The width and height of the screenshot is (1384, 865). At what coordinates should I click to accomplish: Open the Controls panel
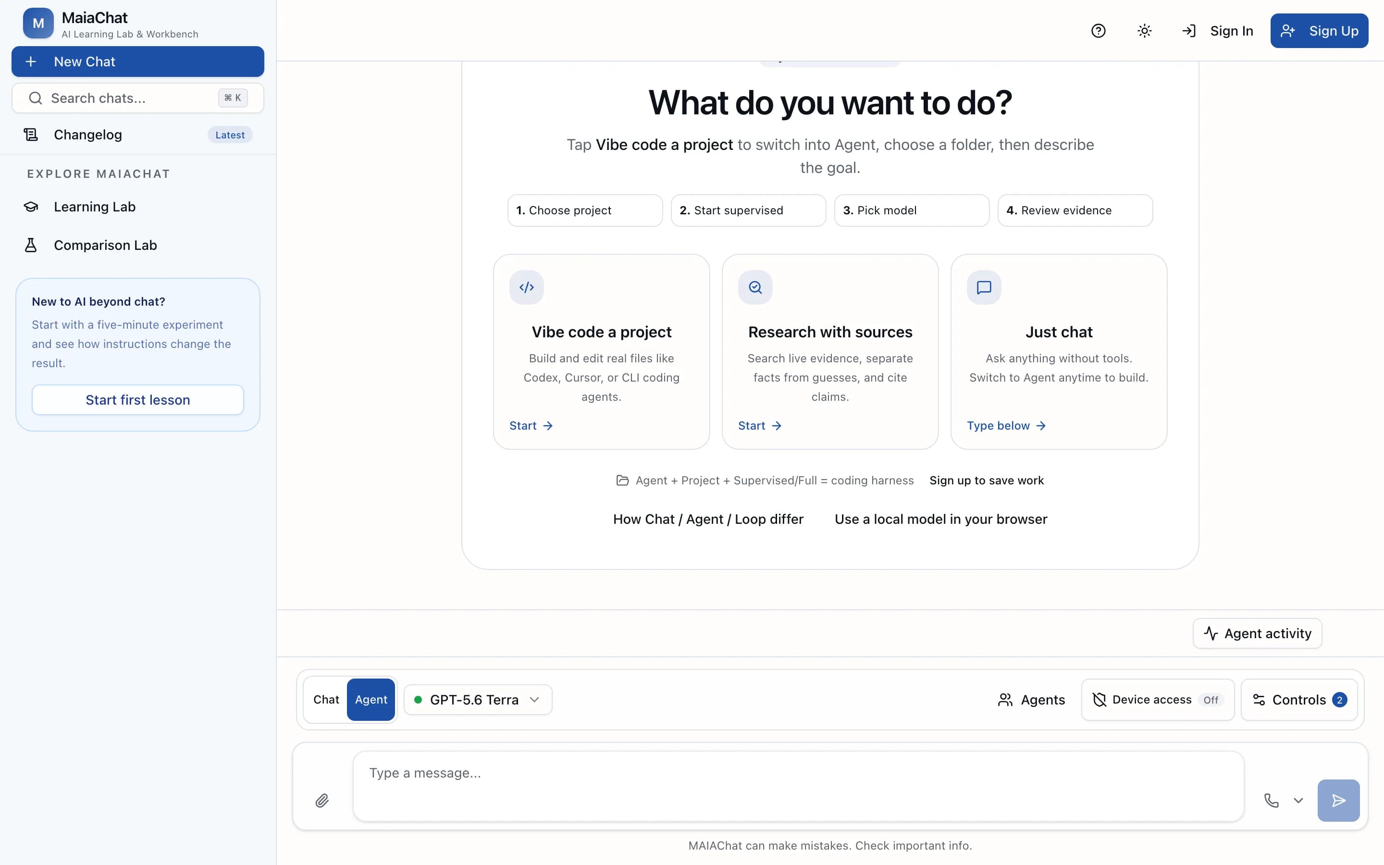click(1299, 700)
